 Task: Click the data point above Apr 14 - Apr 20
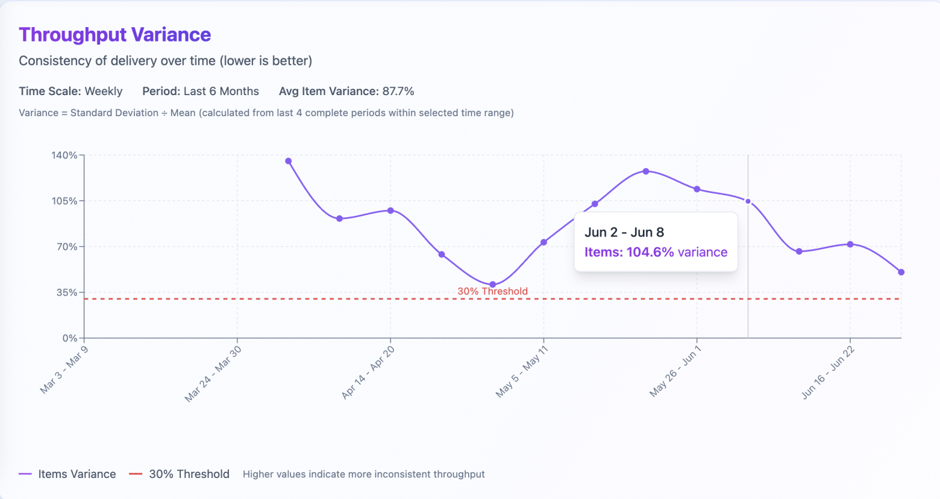click(390, 211)
